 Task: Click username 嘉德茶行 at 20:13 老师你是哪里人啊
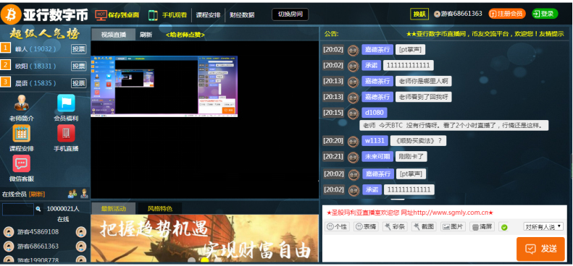377,81
